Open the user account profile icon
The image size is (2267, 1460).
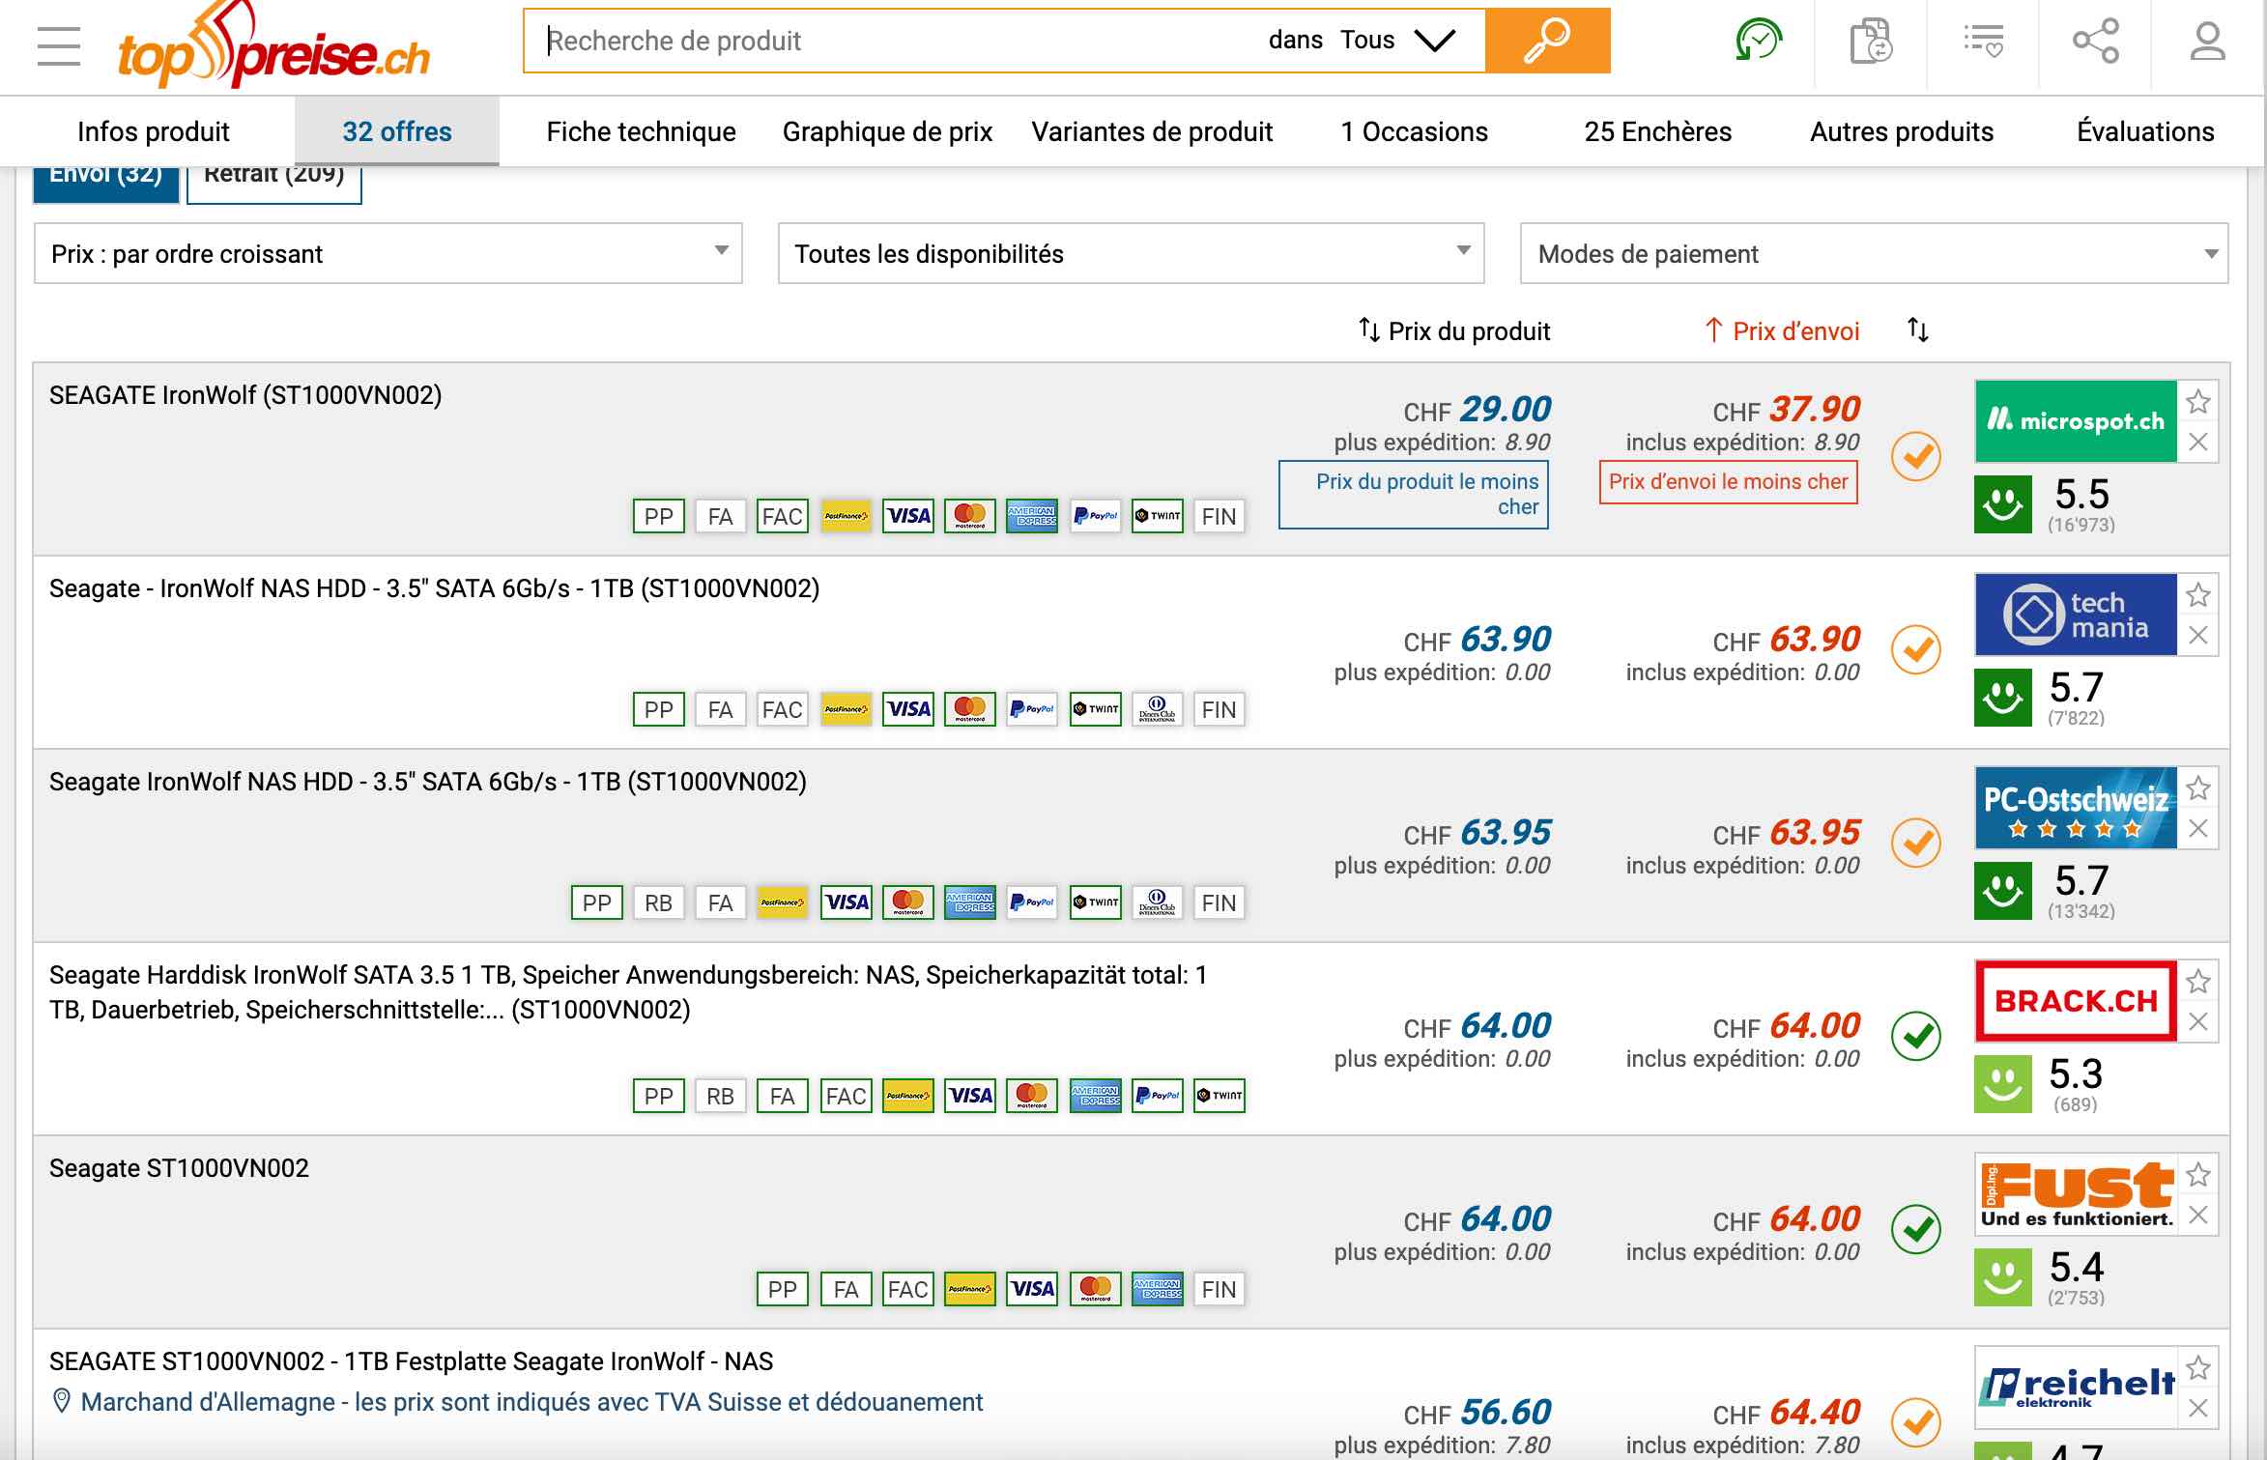coord(2207,42)
